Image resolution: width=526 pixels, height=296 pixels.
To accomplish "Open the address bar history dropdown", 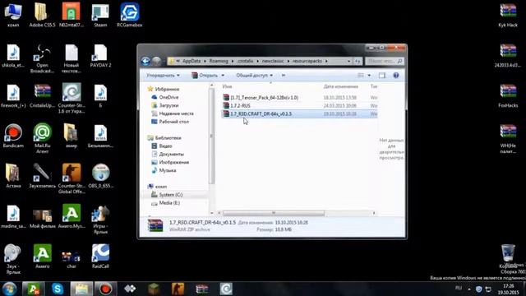I will point(348,61).
